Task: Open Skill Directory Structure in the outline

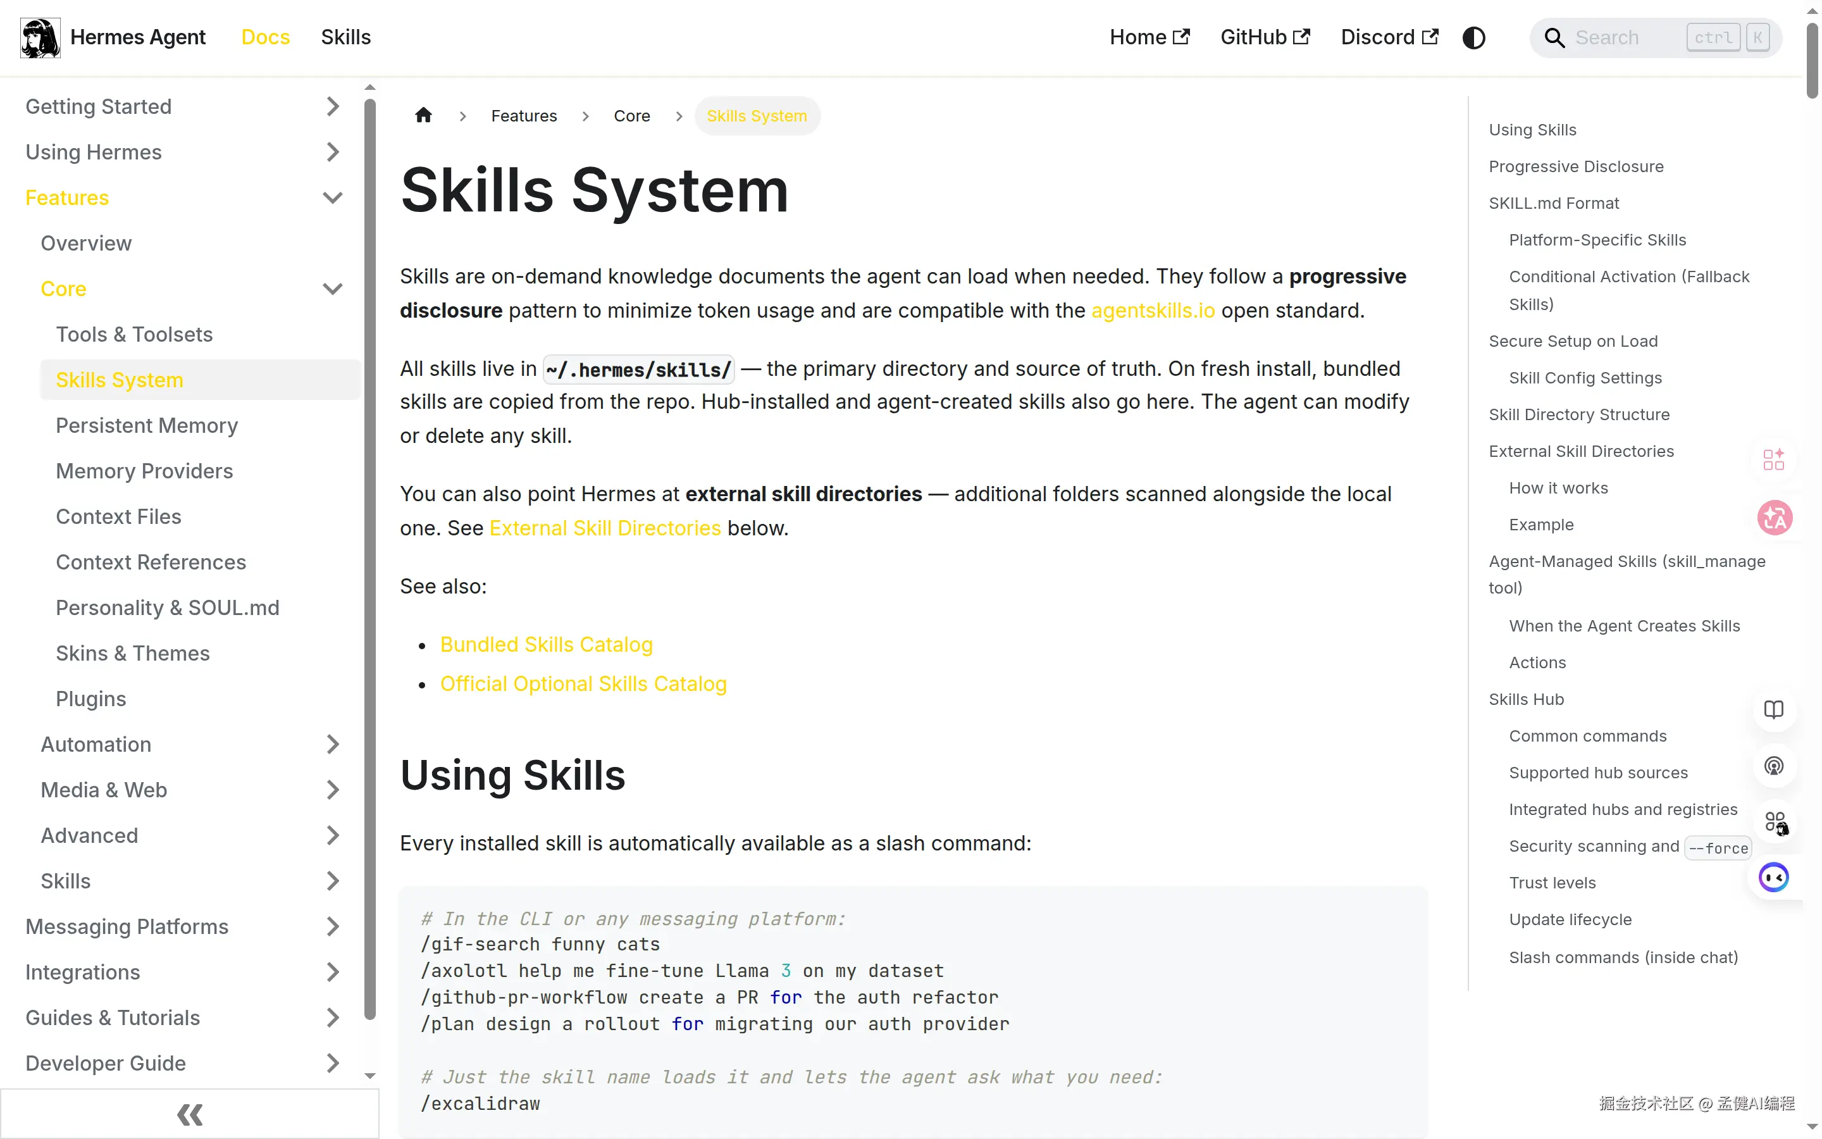Action: click(x=1579, y=414)
